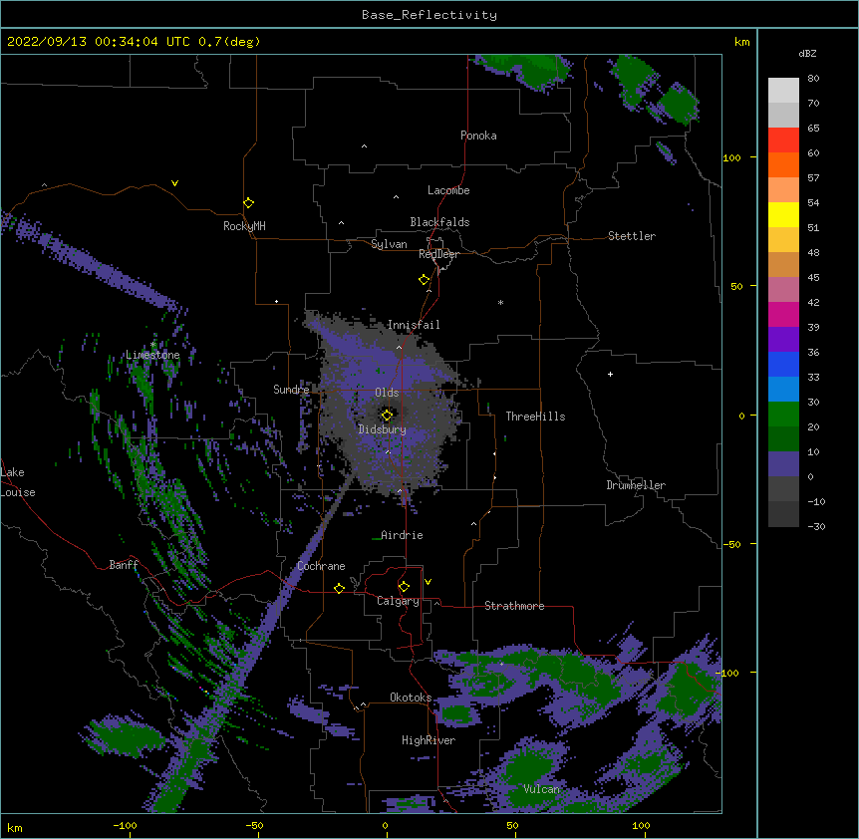The width and height of the screenshot is (859, 839).
Task: Click the yellow diamond marker near RockyMH
Action: (x=249, y=203)
